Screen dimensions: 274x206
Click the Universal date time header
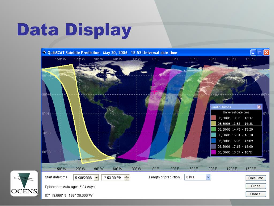tap(236, 112)
